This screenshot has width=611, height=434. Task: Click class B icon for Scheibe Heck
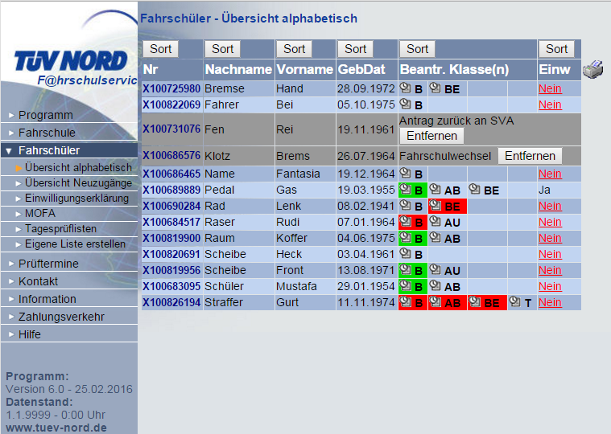point(406,253)
